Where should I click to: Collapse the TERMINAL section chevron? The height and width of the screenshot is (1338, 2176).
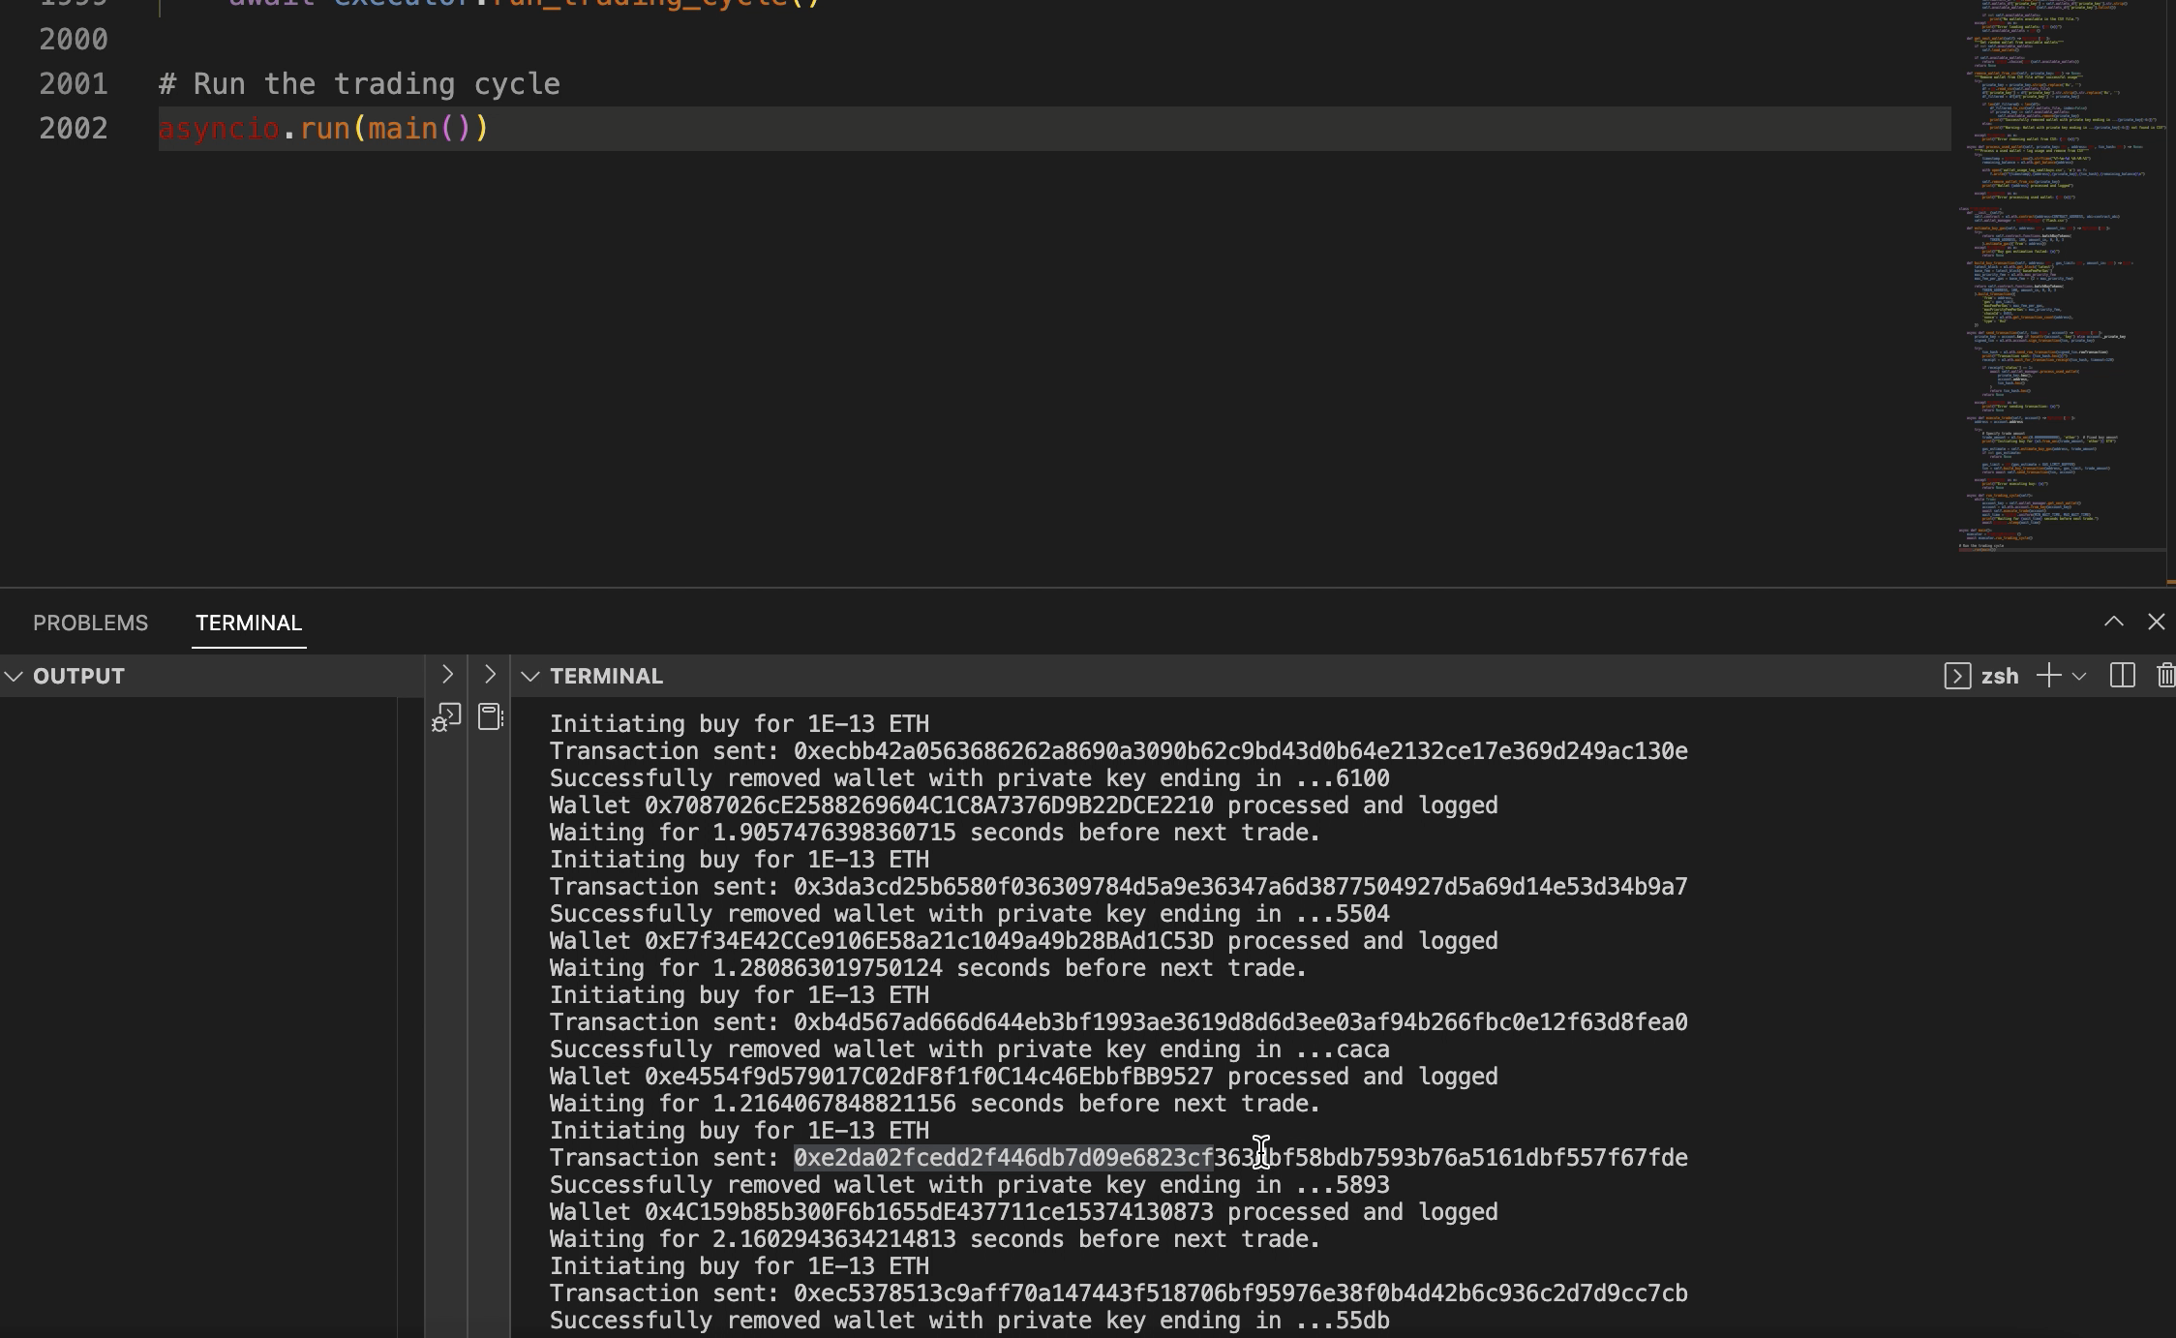[x=529, y=676]
